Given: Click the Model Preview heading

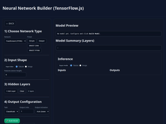Looking at the screenshot, I should pyautogui.click(x=67, y=25).
